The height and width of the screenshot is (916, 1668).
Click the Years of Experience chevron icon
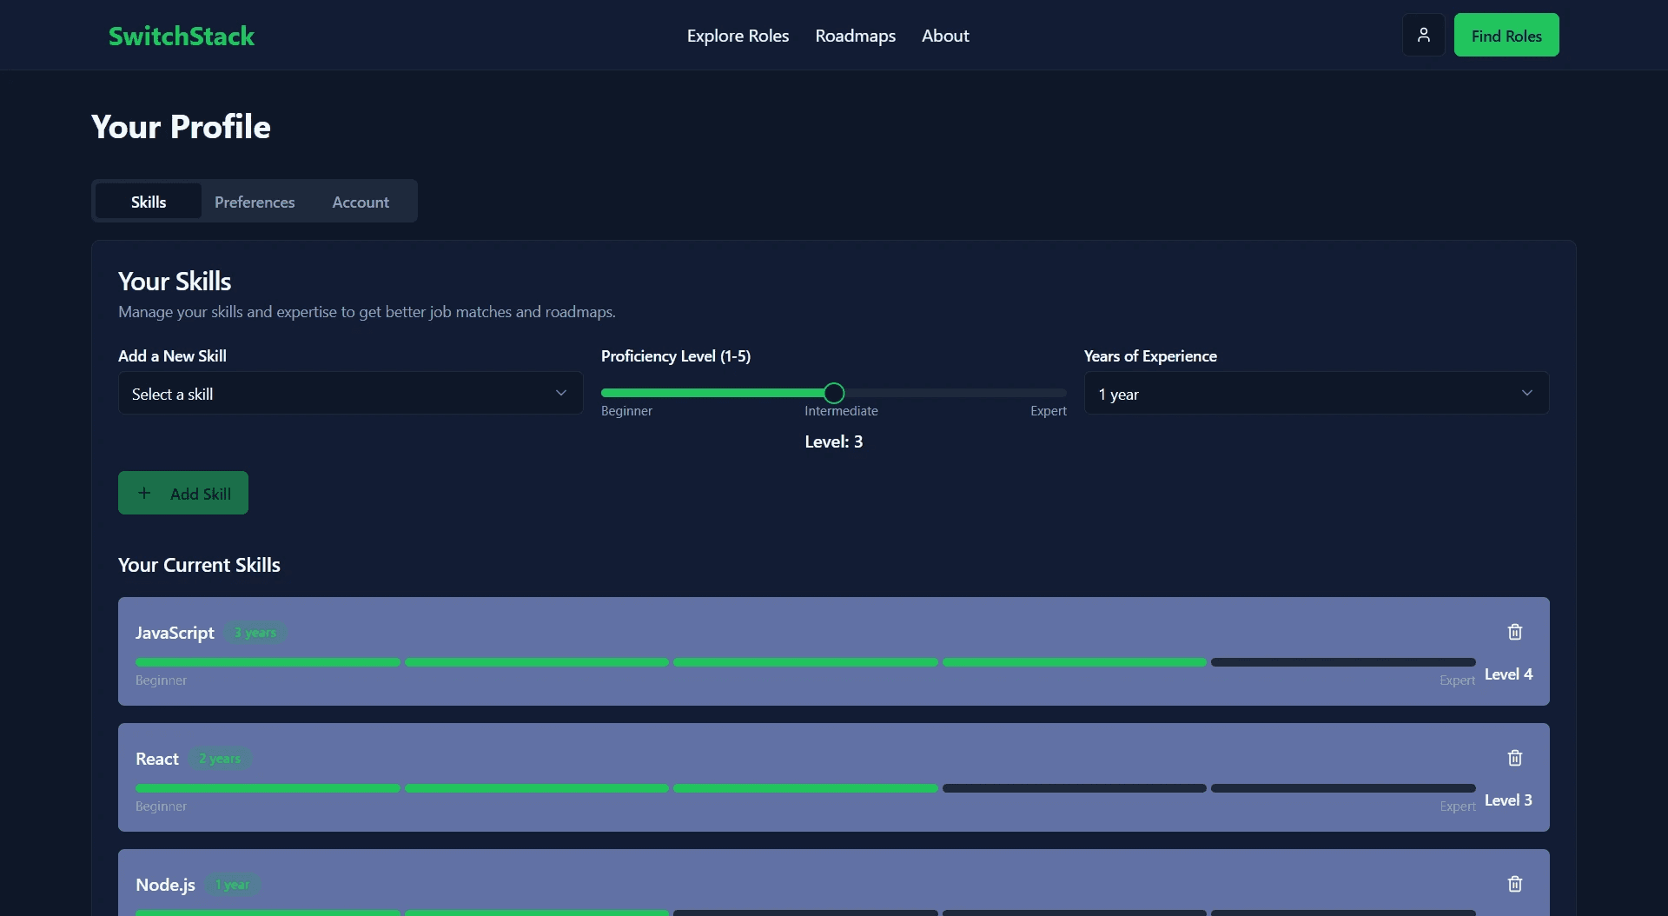(1528, 393)
